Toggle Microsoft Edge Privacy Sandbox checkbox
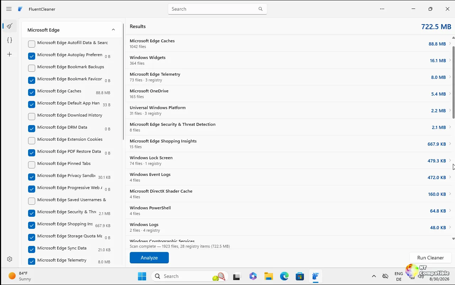Image resolution: width=455 pixels, height=285 pixels. [32, 177]
